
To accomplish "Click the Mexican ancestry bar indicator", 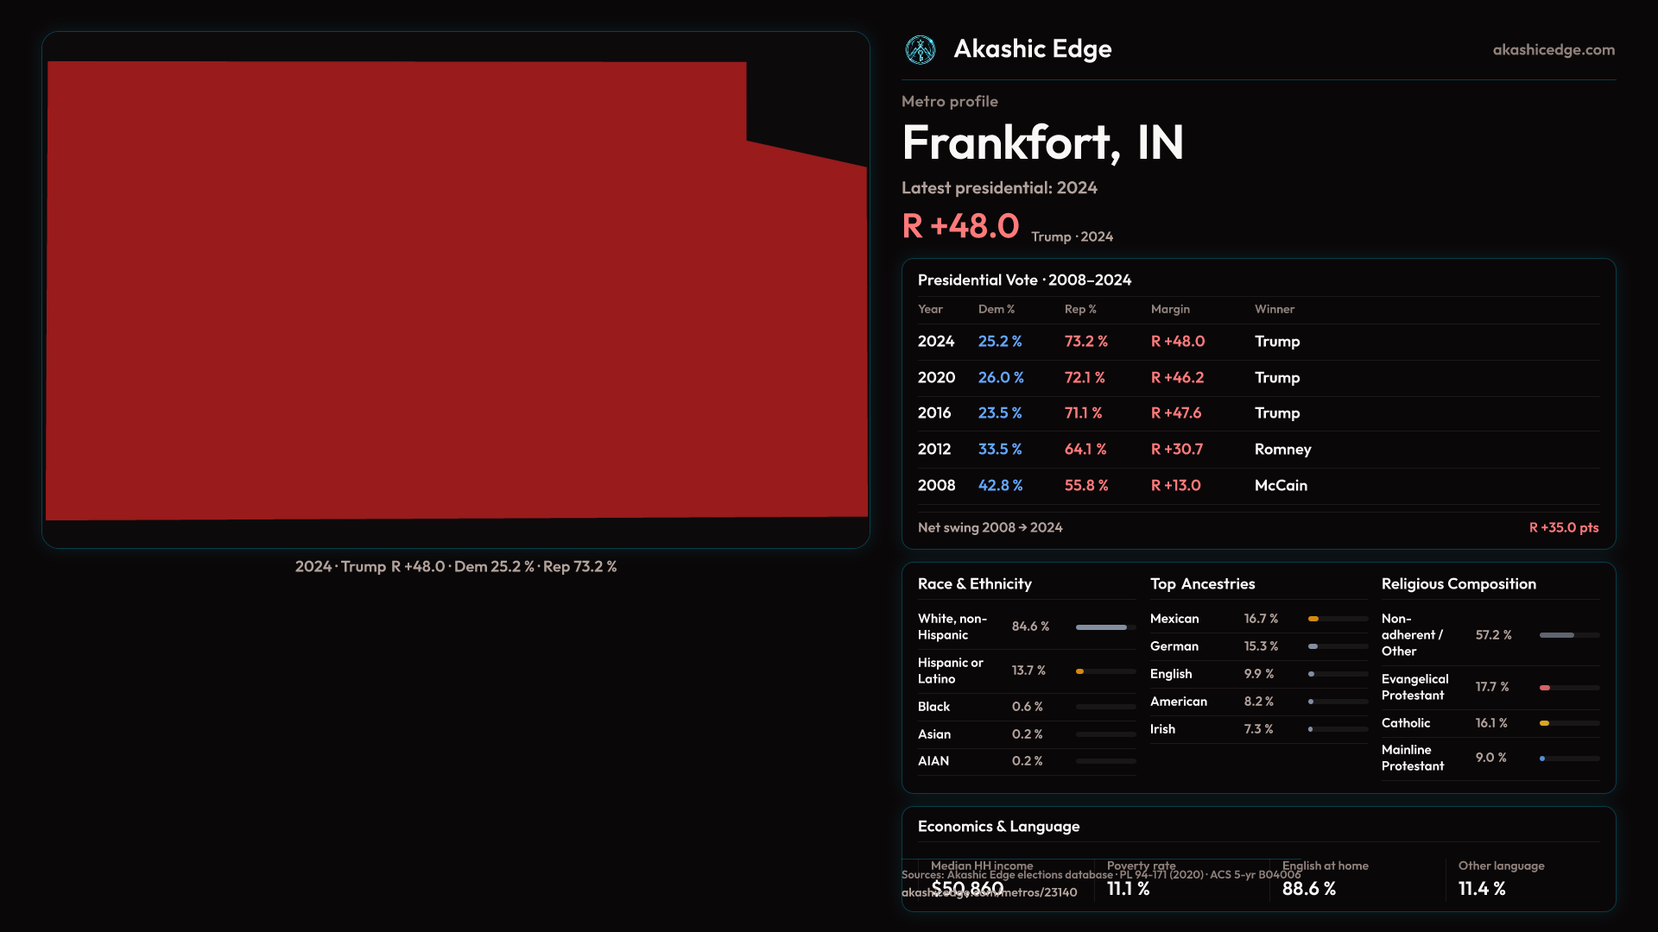I will (1313, 619).
